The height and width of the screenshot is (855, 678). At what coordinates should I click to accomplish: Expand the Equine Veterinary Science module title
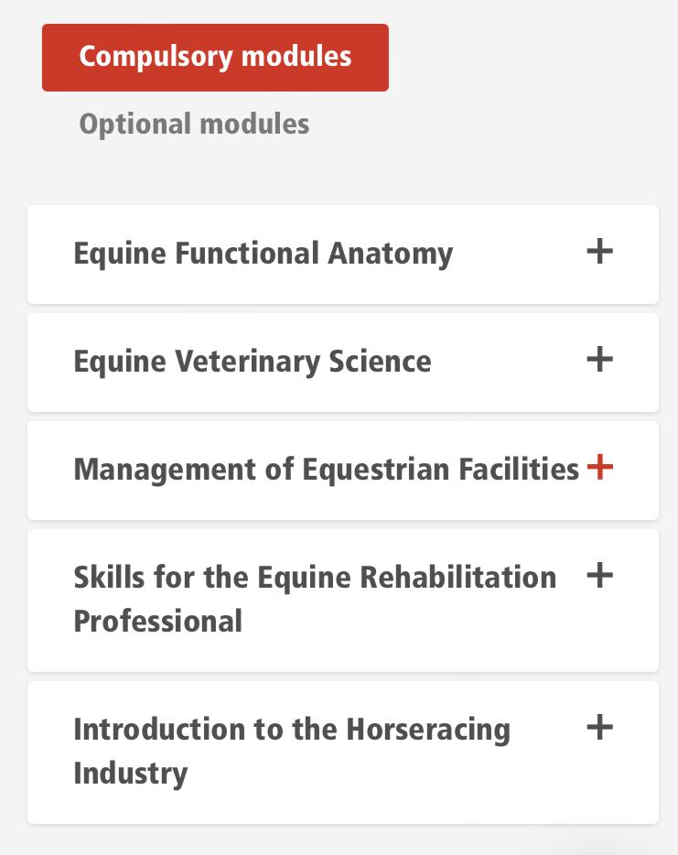(x=253, y=362)
